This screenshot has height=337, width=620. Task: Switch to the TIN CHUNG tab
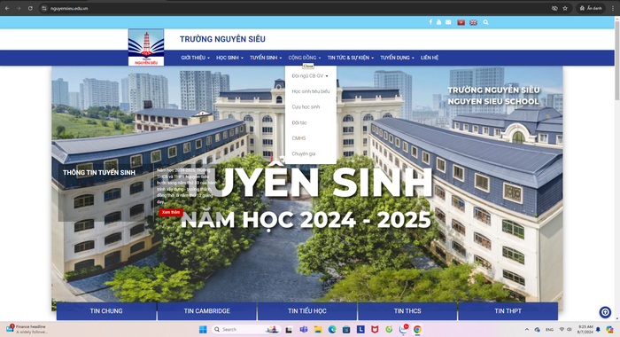106,311
